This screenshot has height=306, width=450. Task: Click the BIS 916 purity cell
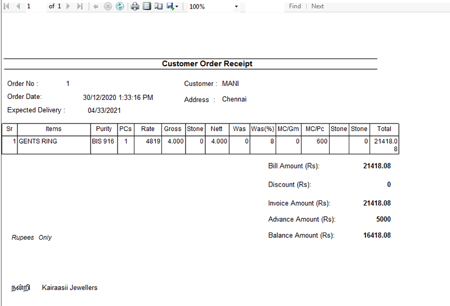pyautogui.click(x=104, y=145)
